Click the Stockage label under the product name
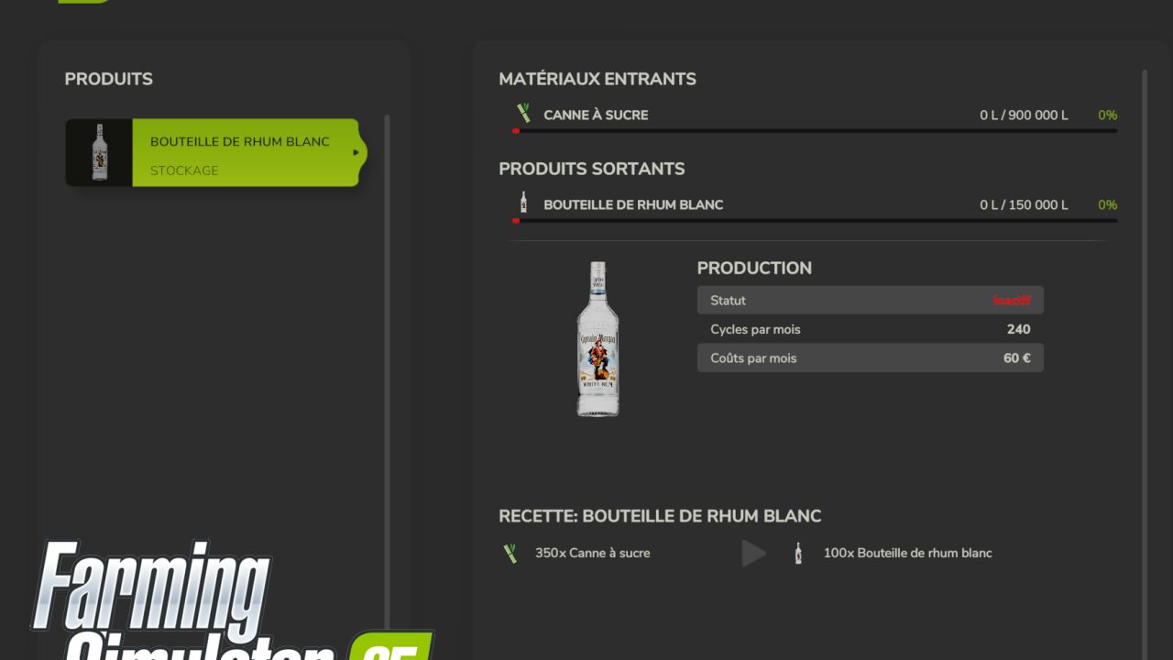 coord(184,170)
